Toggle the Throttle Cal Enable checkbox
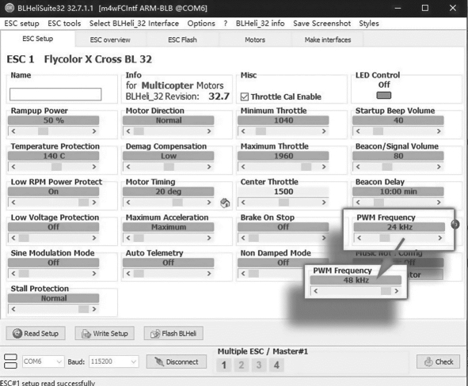Screen dimensions: 468x386 click(x=245, y=96)
